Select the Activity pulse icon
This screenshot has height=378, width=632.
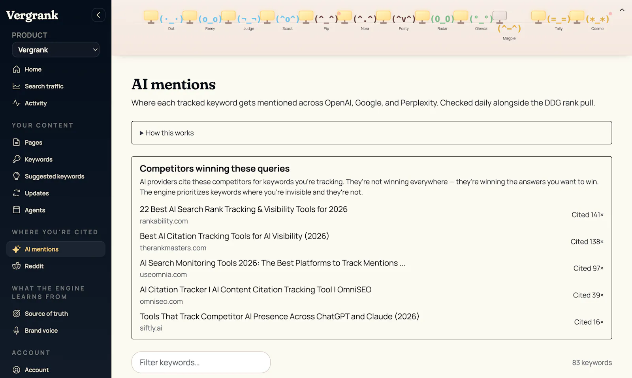pyautogui.click(x=16, y=103)
